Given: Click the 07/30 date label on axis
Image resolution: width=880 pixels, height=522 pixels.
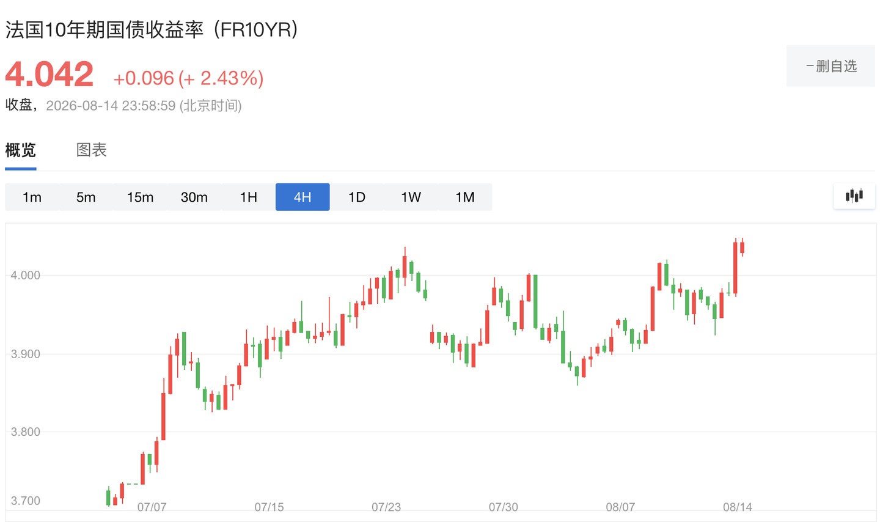Looking at the screenshot, I should pos(504,507).
